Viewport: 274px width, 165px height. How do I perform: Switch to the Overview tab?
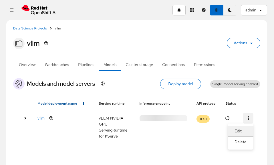pyautogui.click(x=27, y=65)
